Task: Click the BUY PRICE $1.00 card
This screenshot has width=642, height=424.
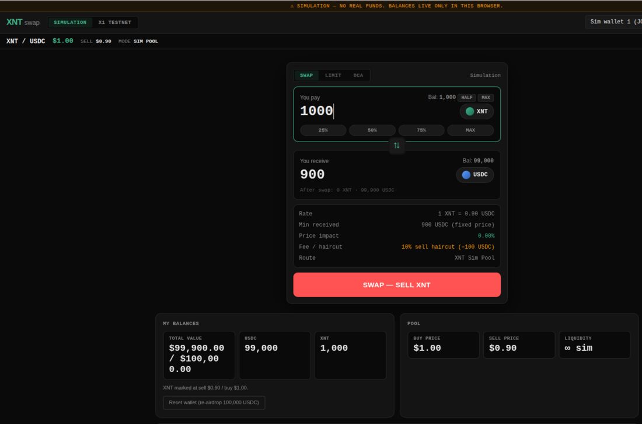Action: 444,345
